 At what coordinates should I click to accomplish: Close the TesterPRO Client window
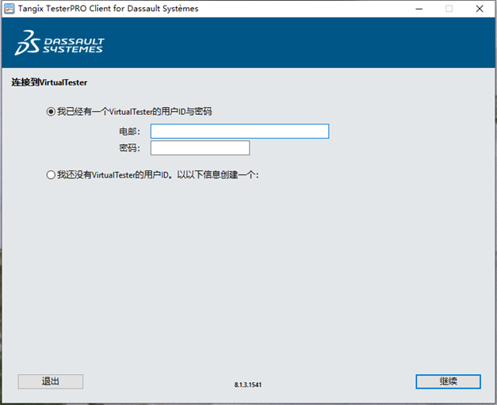coord(480,9)
